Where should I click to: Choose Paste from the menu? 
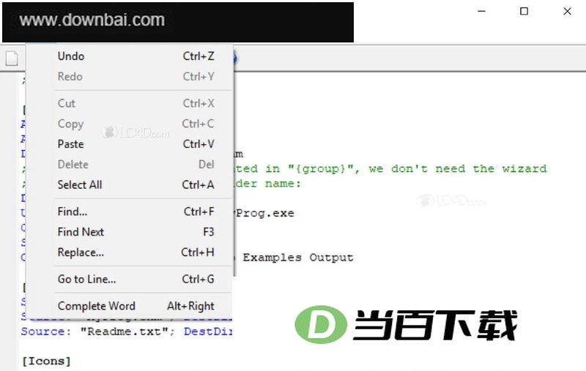[136, 144]
